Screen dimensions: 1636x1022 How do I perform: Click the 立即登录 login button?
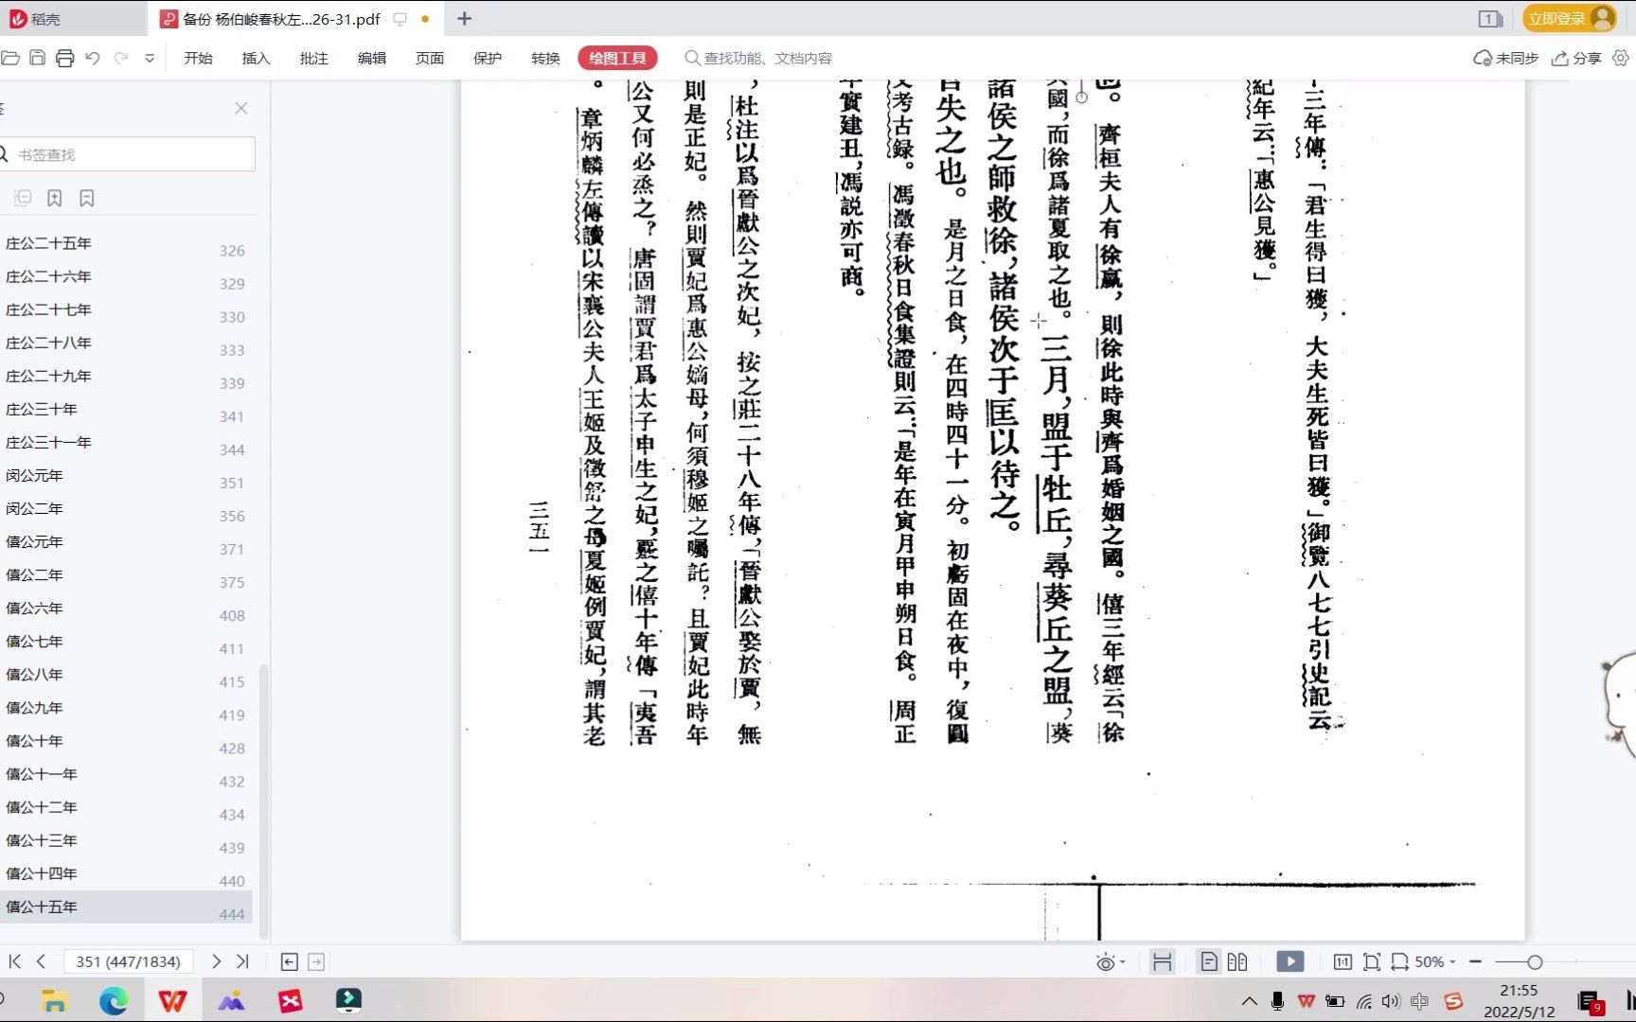coord(1569,18)
